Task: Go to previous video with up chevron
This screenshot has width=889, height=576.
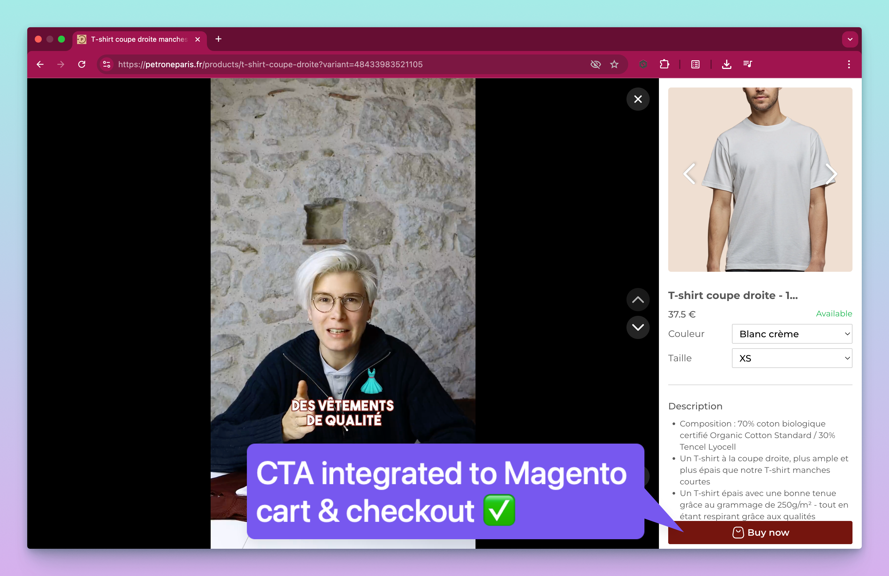Action: click(x=638, y=300)
